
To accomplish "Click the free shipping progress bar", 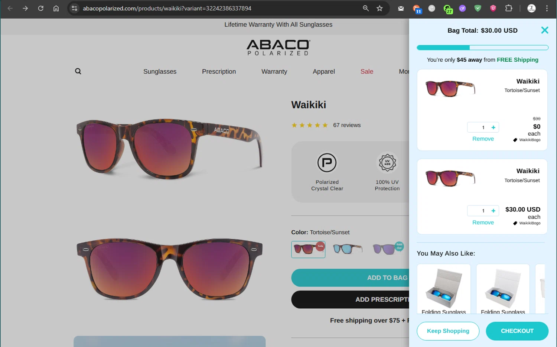I will pos(482,48).
